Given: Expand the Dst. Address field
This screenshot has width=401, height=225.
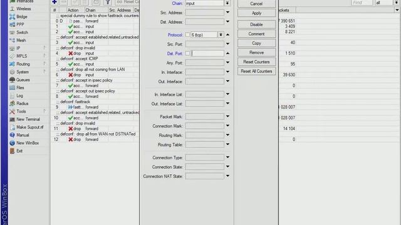Looking at the screenshot, I should (x=227, y=22).
